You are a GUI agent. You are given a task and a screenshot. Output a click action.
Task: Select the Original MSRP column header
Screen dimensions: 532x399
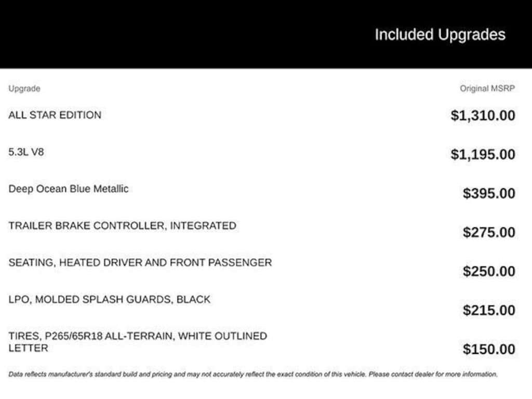(x=487, y=88)
